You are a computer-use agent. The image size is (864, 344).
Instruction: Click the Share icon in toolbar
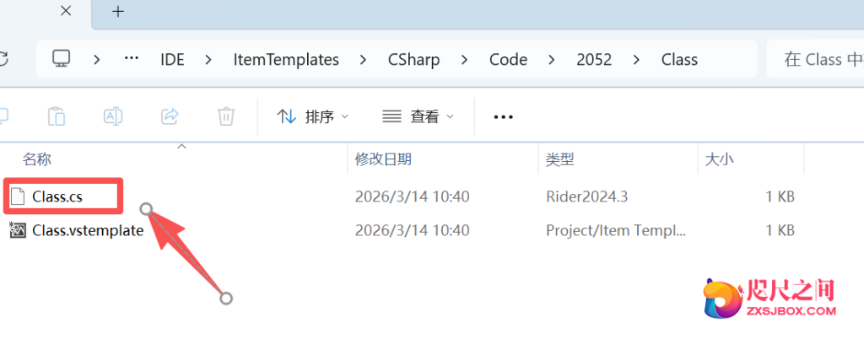click(x=170, y=116)
